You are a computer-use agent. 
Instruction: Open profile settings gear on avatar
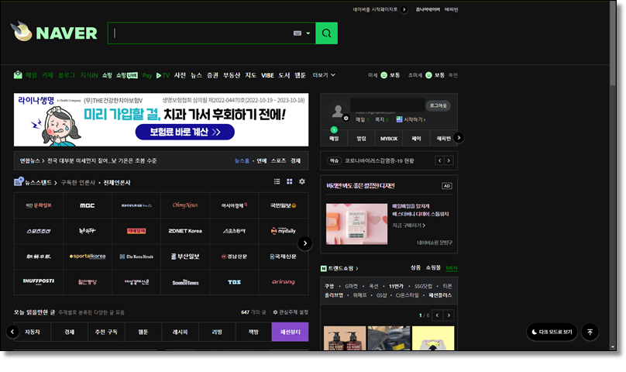point(346,119)
